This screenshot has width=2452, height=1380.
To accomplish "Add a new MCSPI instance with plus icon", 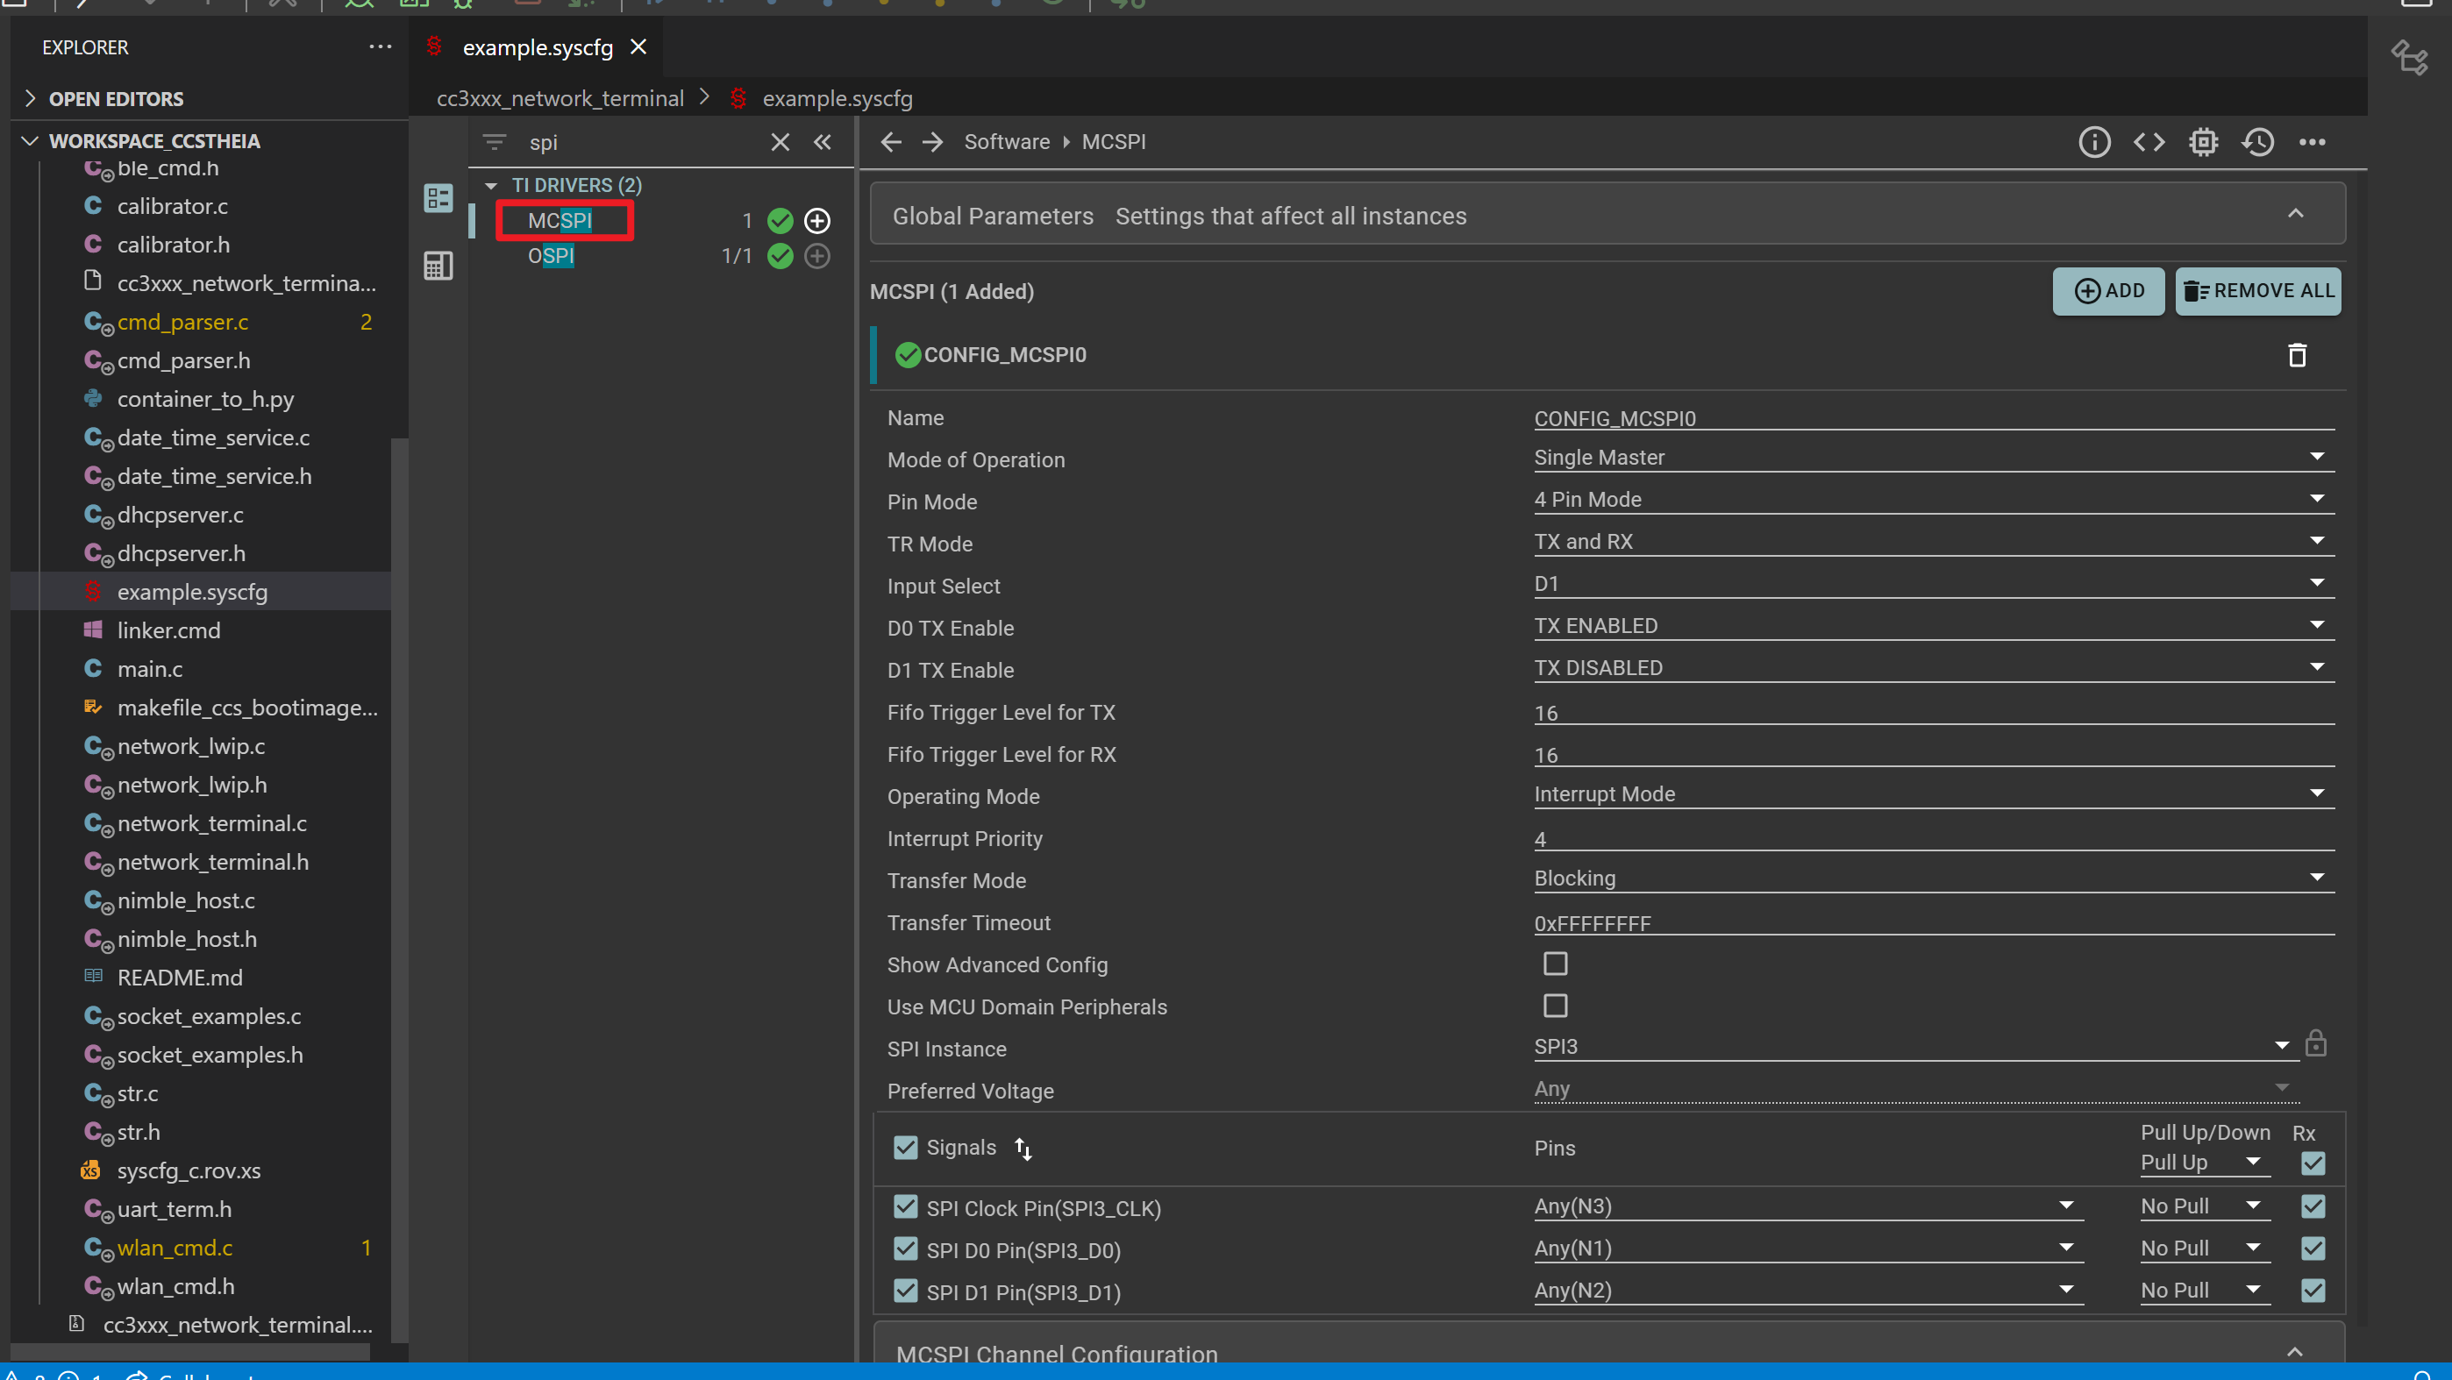I will pos(816,221).
